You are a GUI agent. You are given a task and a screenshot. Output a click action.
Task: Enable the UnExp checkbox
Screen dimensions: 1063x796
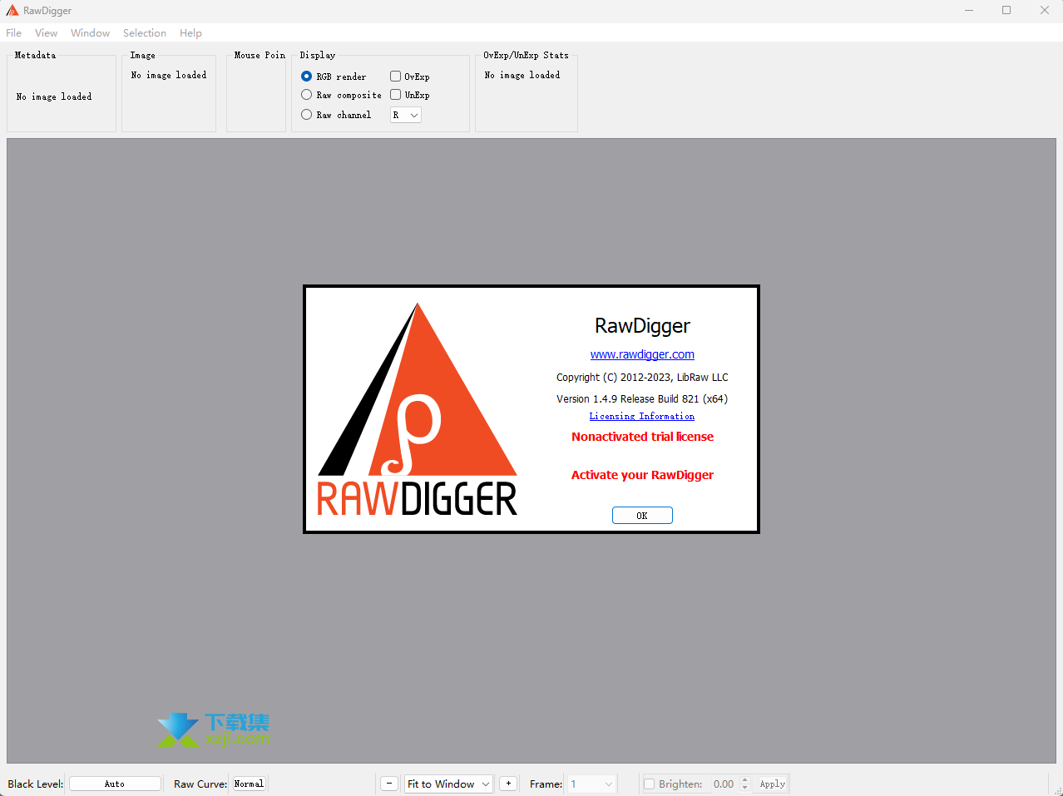pos(396,95)
